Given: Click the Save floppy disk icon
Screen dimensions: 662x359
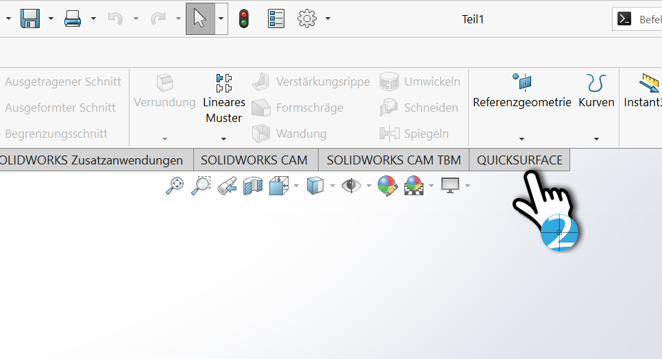Looking at the screenshot, I should 30,18.
